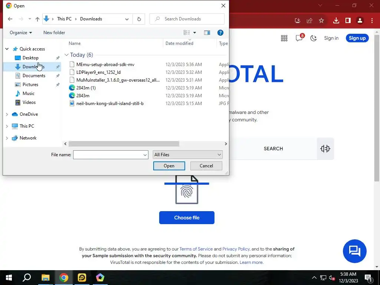Select Music in the sidebar

click(x=28, y=93)
